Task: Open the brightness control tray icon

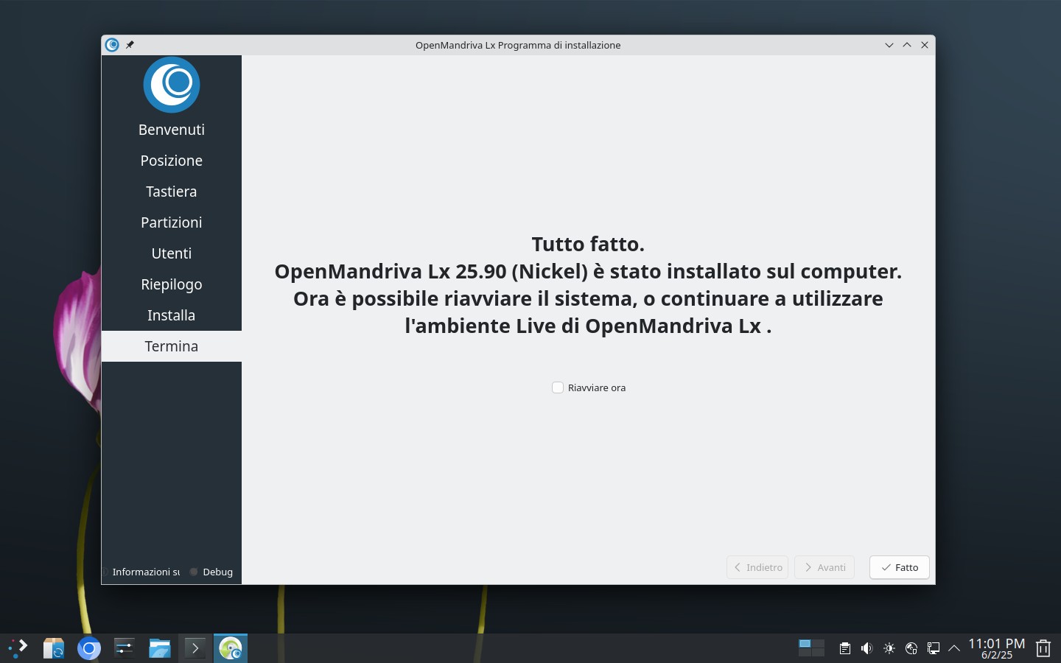Action: pos(889,648)
